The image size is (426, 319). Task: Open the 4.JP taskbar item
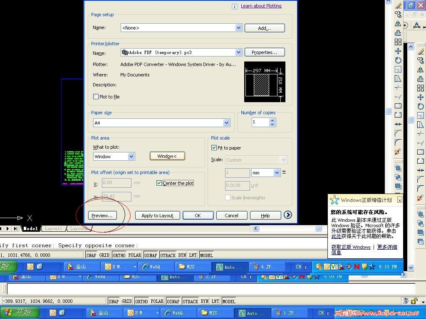(x=267, y=267)
